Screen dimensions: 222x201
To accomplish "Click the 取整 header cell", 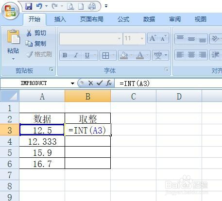I will (88, 118).
